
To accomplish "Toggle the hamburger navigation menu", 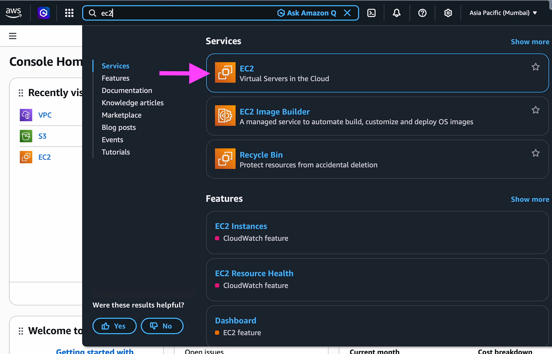I will [13, 36].
